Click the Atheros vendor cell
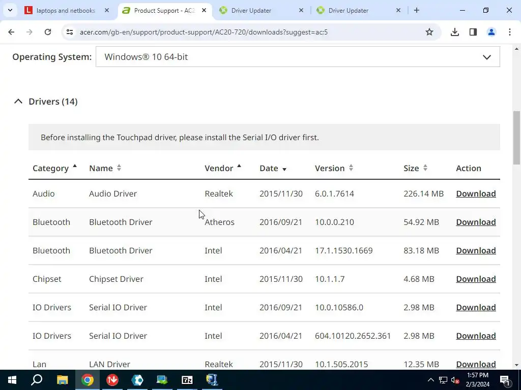521x390 pixels. click(x=220, y=222)
